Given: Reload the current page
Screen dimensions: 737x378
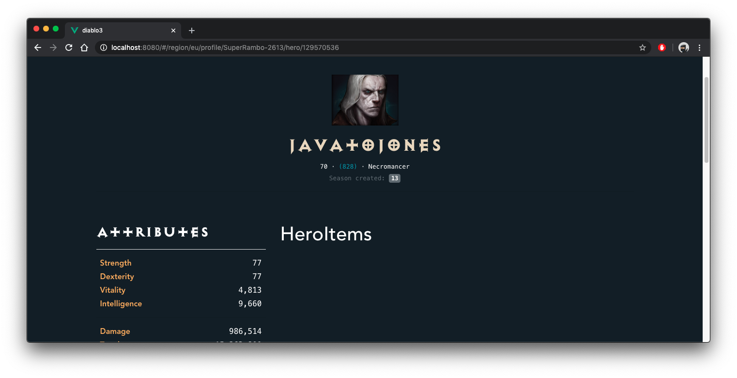Looking at the screenshot, I should pyautogui.click(x=69, y=47).
